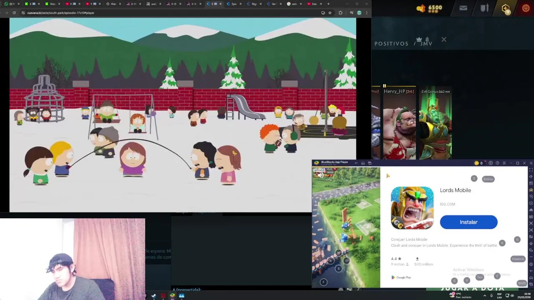Image resolution: width=534 pixels, height=300 pixels.
Task: Switch to the Google 'serie' browser tab
Action: (x=295, y=4)
